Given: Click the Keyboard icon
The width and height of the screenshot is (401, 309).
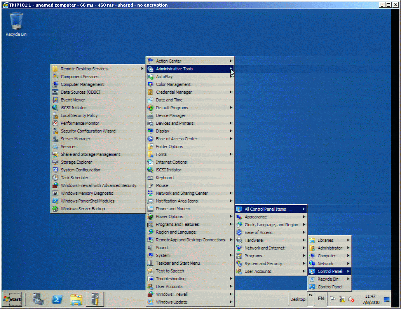Looking at the screenshot, I should (x=150, y=178).
